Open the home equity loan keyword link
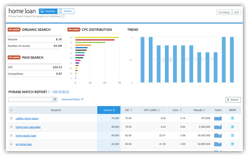Viewport: 249px width, 157px height. coord(26,135)
